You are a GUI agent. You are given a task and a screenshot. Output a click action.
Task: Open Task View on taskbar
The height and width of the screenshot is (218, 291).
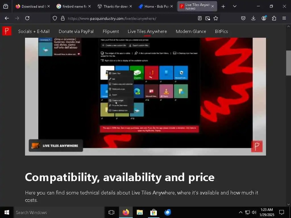111,212
